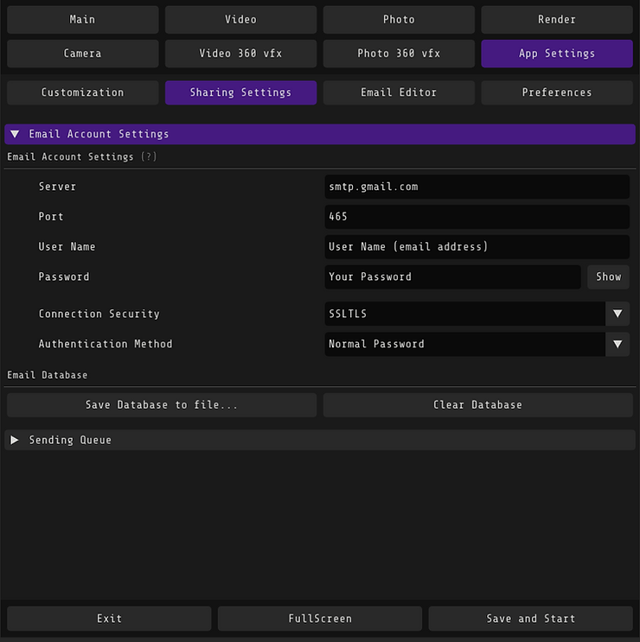
Task: Show the password text
Action: [x=608, y=277]
